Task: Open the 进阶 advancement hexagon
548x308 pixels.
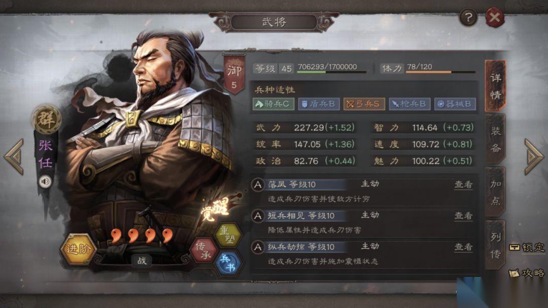Action: tap(78, 249)
